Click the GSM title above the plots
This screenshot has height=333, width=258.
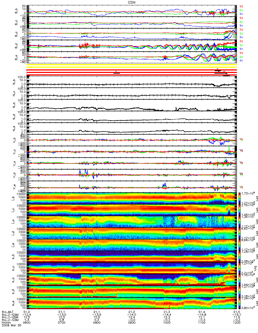[131, 2]
